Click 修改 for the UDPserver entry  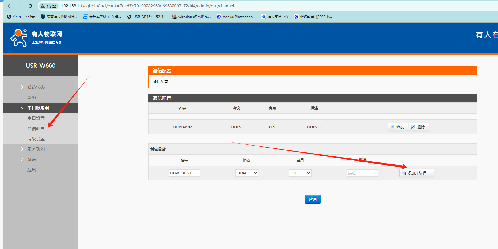[398, 127]
